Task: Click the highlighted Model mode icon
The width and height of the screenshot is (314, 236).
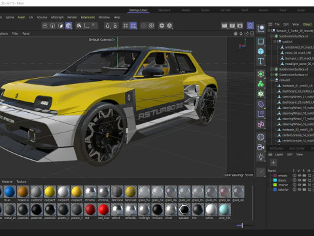Action: point(69,26)
